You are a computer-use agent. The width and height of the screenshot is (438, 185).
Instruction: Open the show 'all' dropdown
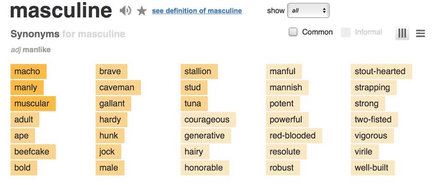click(x=308, y=10)
